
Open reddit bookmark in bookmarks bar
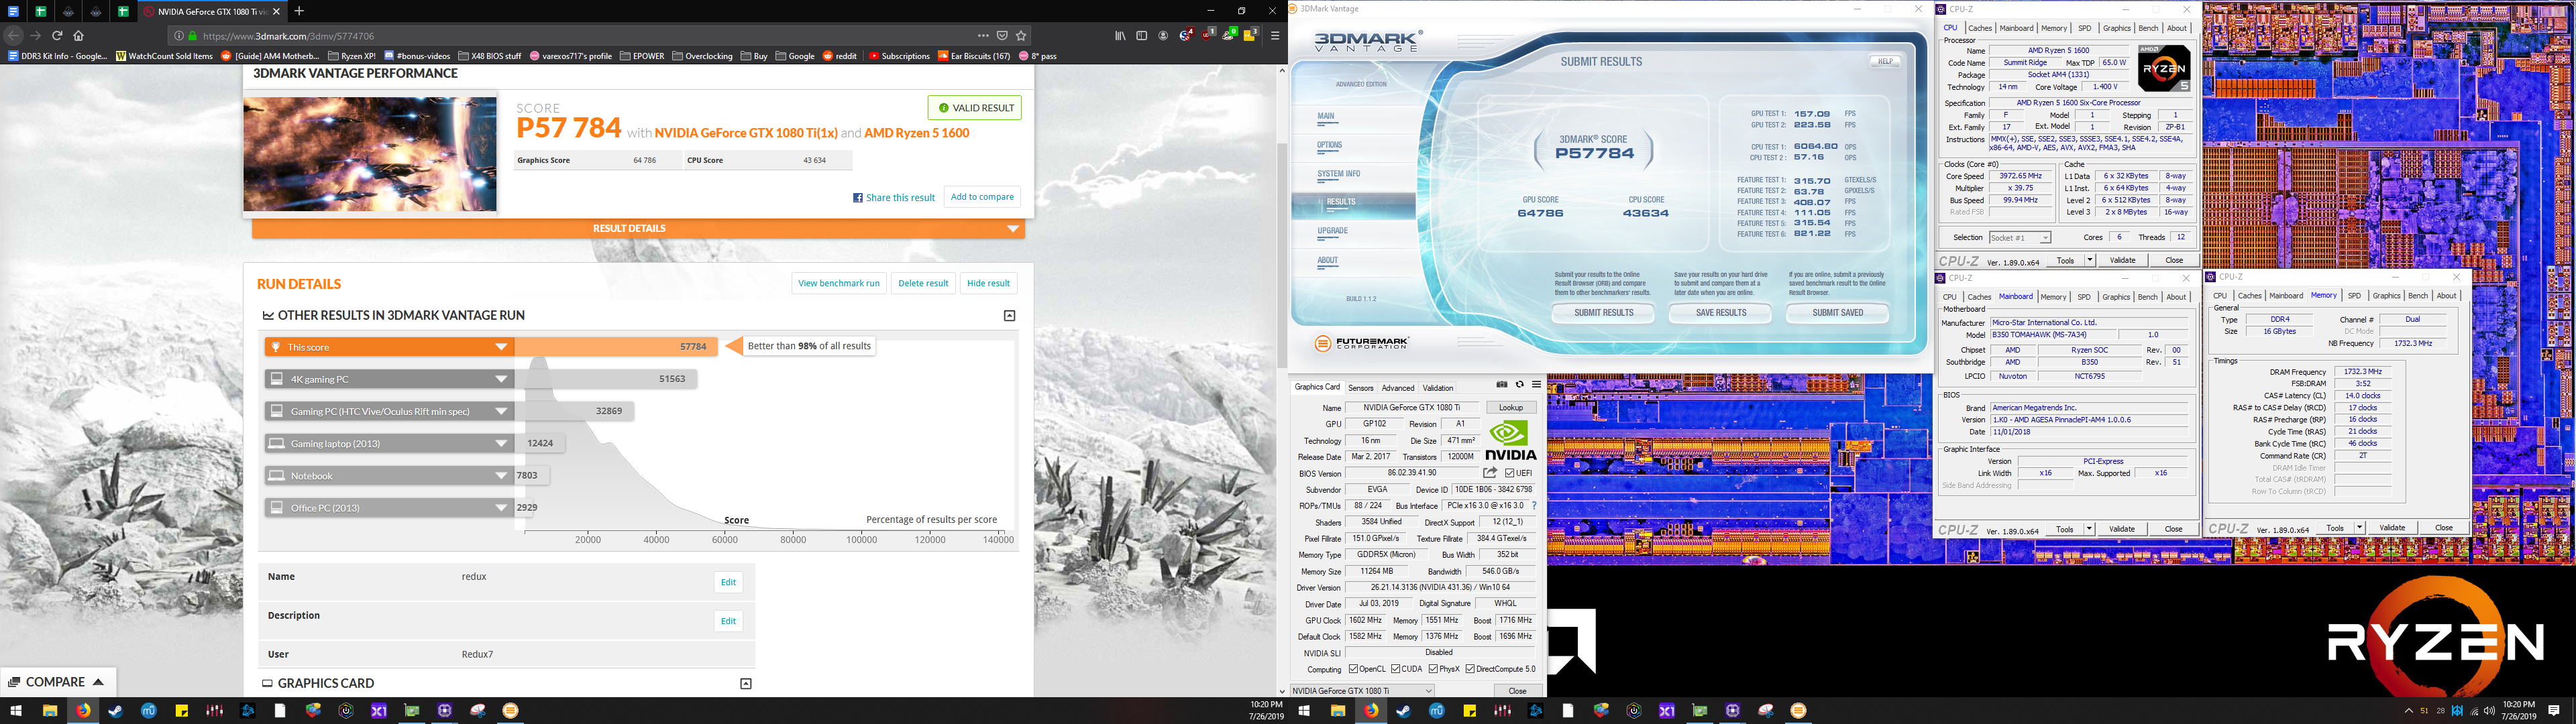[840, 56]
